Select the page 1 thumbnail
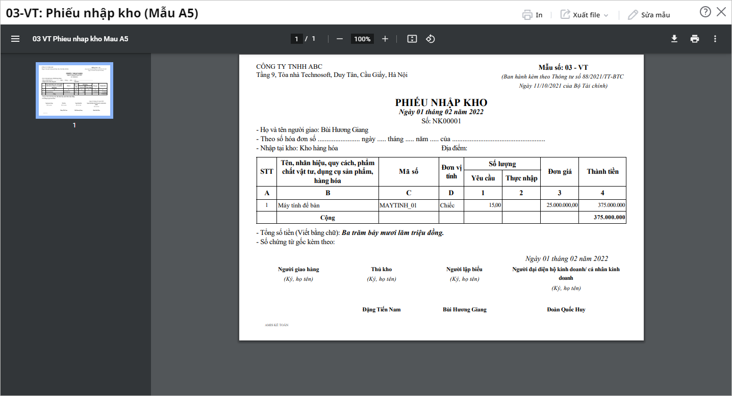The height and width of the screenshot is (396, 732). coord(74,90)
